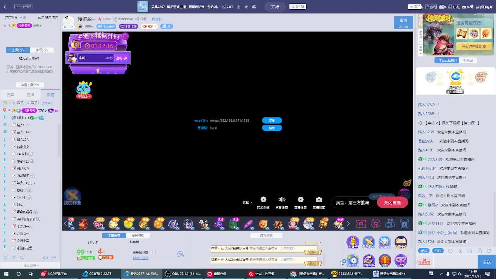Open the 兑换中心 exchange center icon
496x279 pixels.
click(x=401, y=242)
